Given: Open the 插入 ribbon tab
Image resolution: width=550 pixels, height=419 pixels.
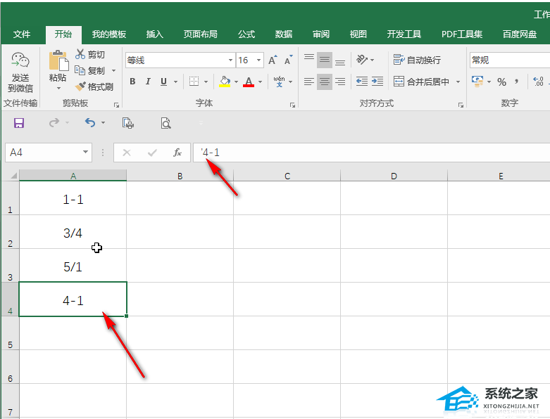Looking at the screenshot, I should 155,34.
